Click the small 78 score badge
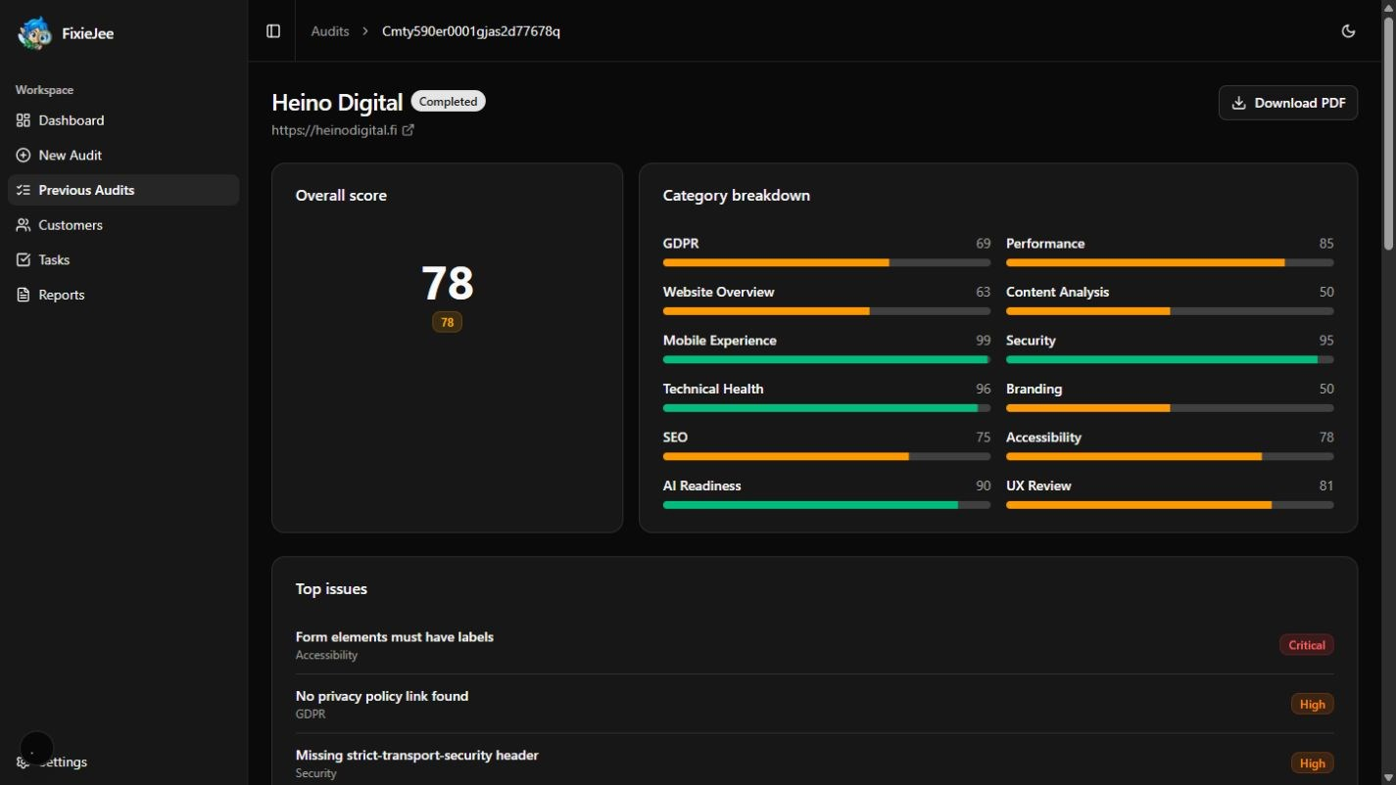 pyautogui.click(x=447, y=322)
